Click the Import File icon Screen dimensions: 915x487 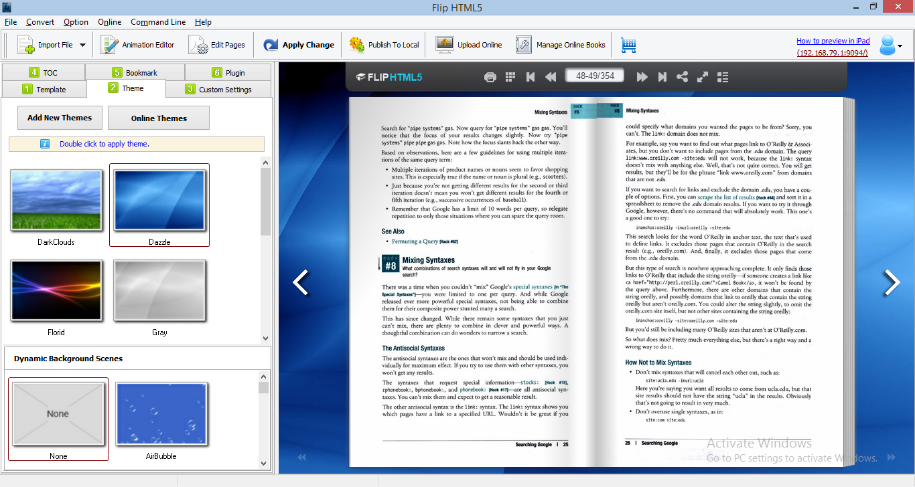pyautogui.click(x=25, y=45)
